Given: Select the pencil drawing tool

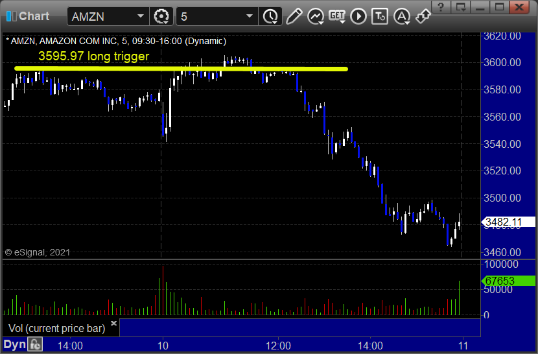Looking at the screenshot, I should [x=294, y=16].
